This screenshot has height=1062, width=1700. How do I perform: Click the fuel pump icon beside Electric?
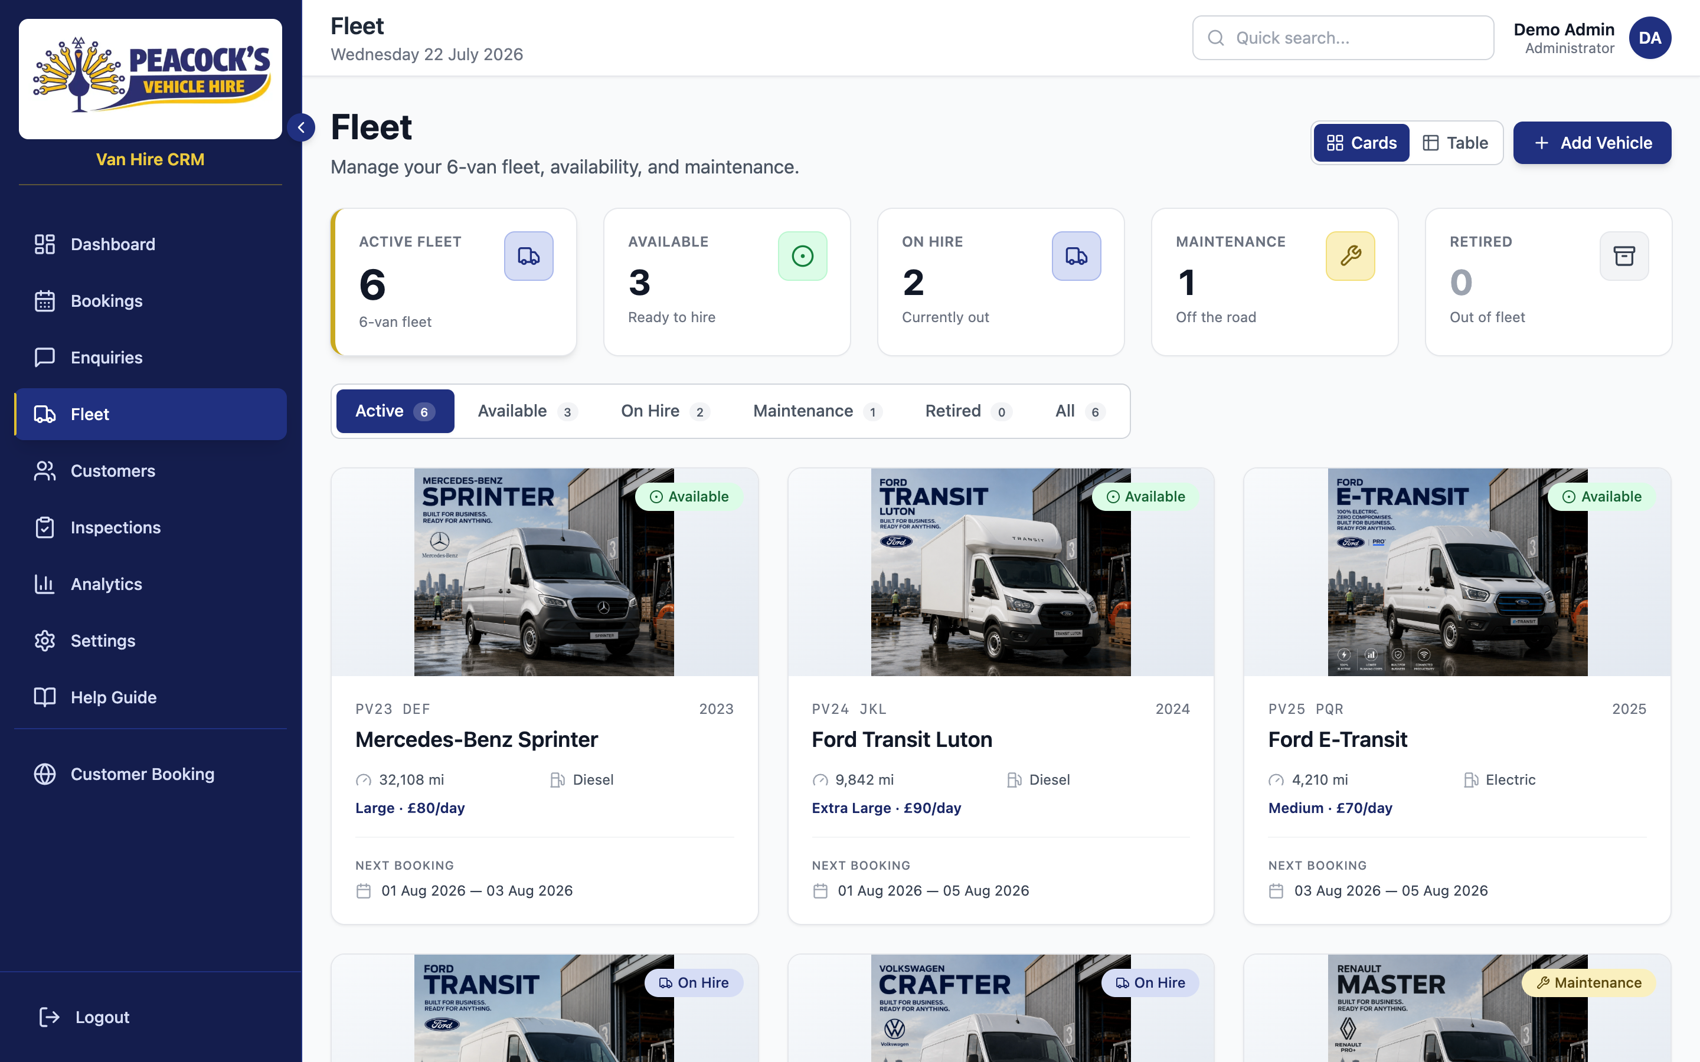1470,781
